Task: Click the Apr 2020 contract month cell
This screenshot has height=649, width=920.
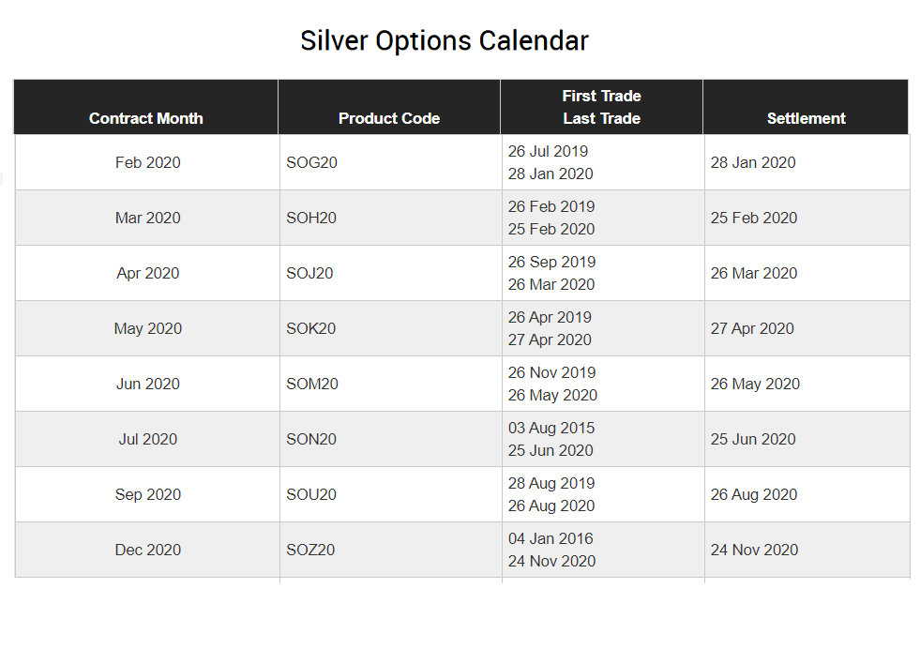Action: tap(148, 274)
